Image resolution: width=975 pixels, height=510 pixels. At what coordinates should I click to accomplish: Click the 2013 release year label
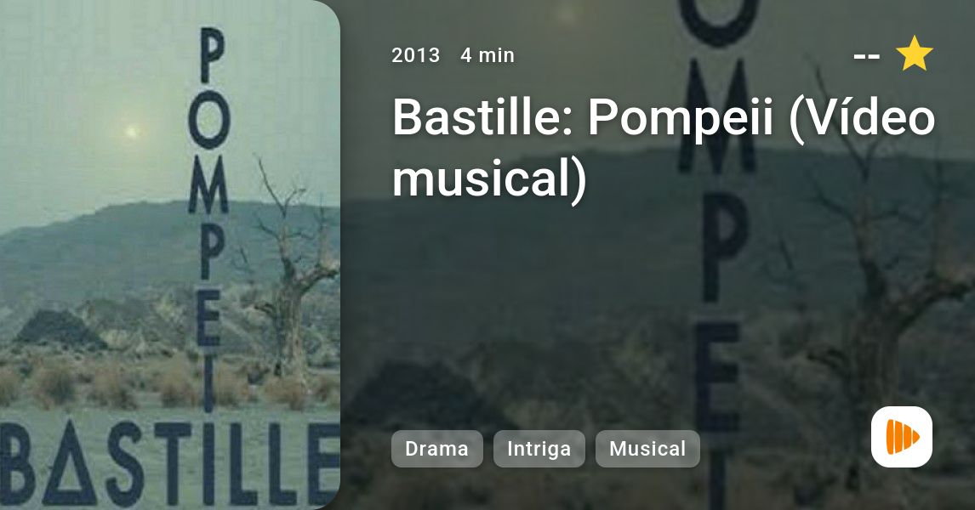point(415,55)
